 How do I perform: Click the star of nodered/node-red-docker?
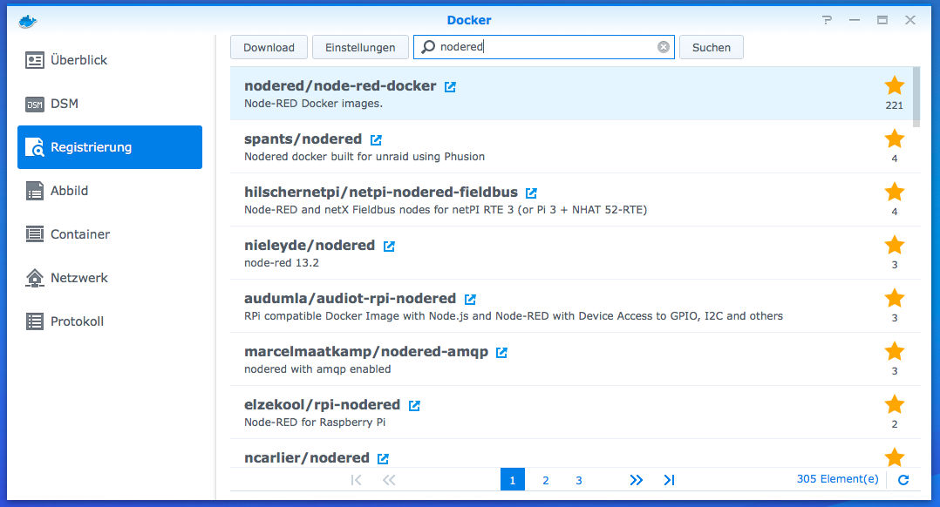click(x=895, y=85)
